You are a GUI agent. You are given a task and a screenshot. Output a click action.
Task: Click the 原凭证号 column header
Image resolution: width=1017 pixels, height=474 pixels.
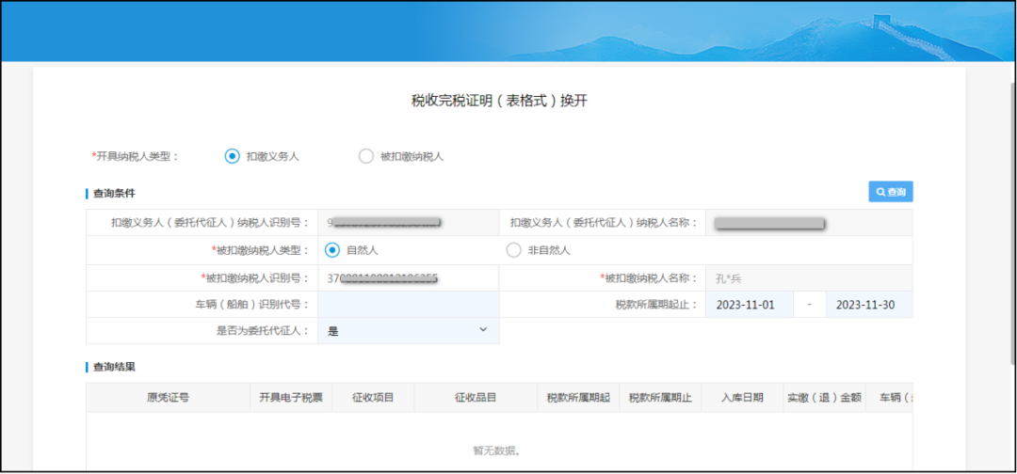coord(168,398)
